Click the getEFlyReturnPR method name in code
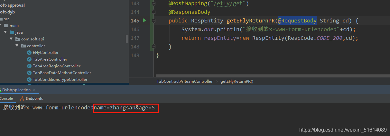Image resolution: width=390 pixels, height=136 pixels. pyautogui.click(x=251, y=21)
